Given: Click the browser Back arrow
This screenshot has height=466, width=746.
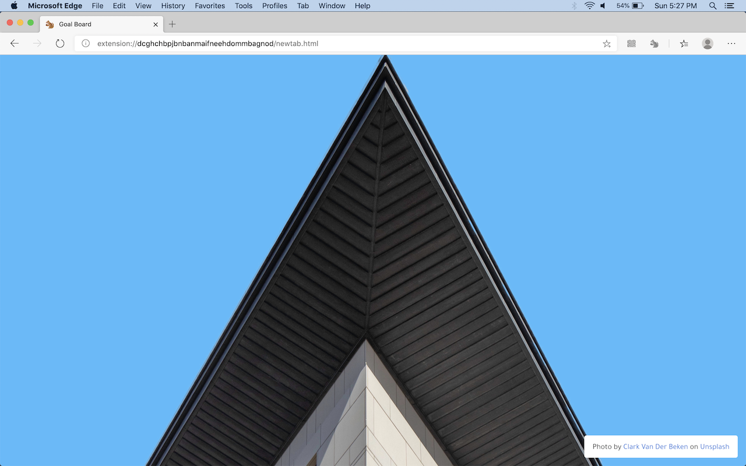Looking at the screenshot, I should (15, 44).
